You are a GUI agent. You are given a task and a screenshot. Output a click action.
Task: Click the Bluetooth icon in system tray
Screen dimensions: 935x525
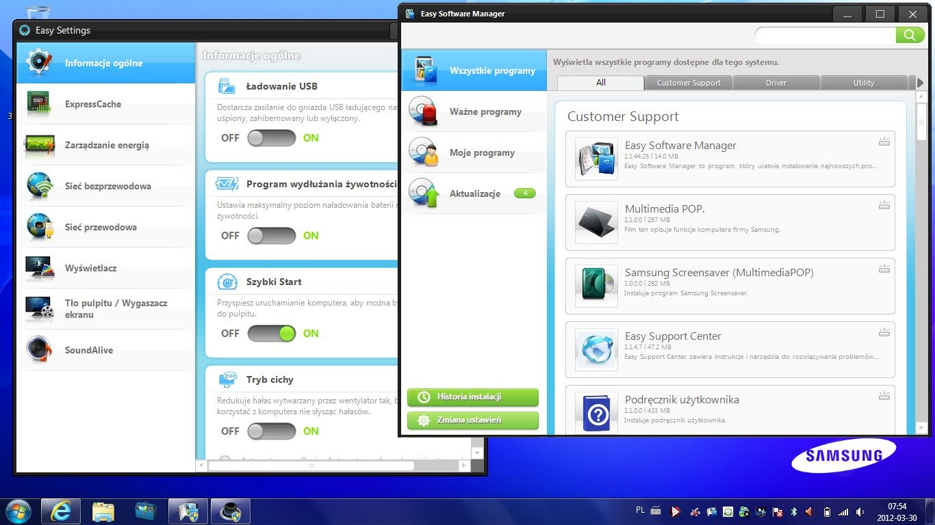[794, 511]
